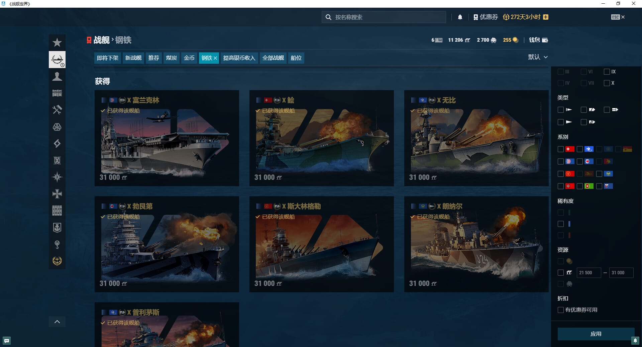Screen dimensions: 642x347
Task: Remove the 钢铁 filter using its X
Action: (x=215, y=58)
